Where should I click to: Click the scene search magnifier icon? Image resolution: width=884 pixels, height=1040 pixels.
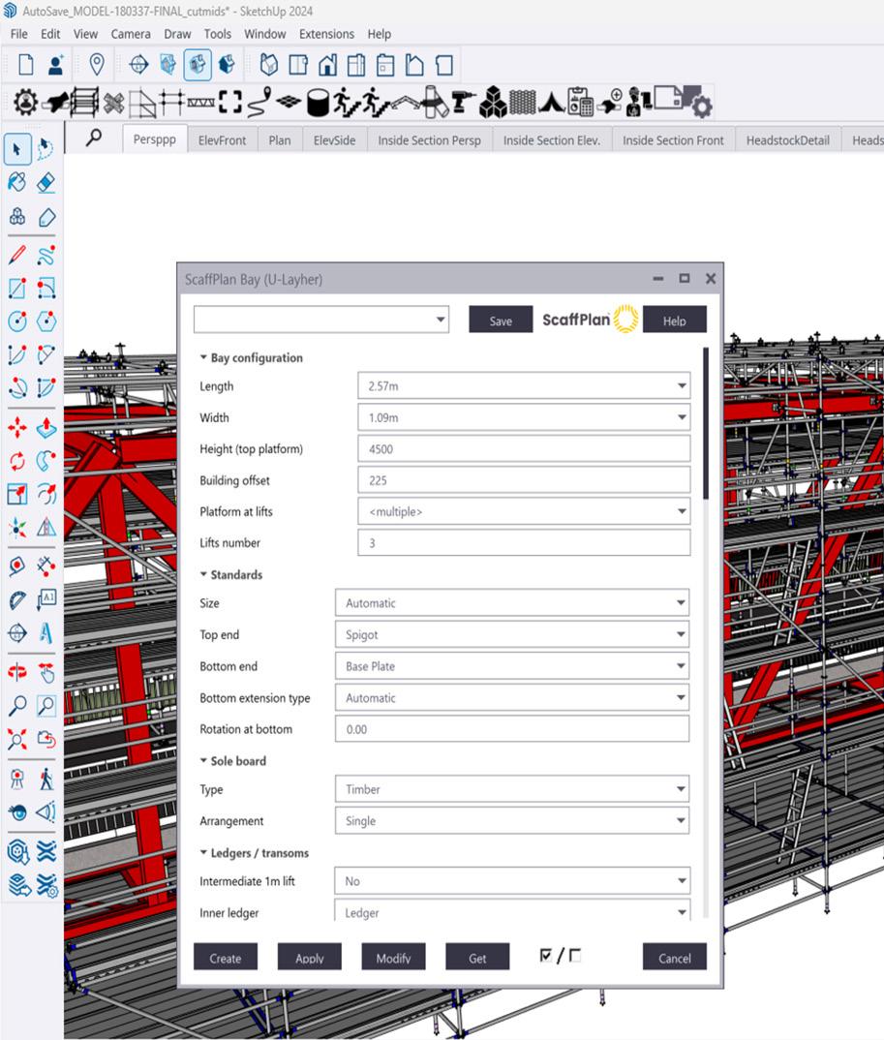[x=94, y=138]
